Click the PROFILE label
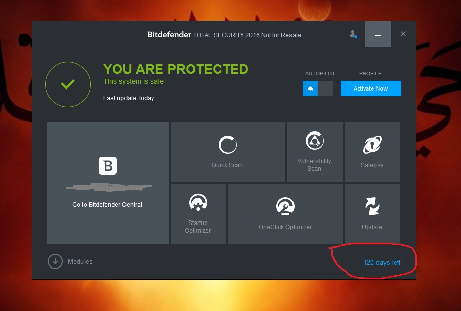461x311 pixels. (x=370, y=74)
